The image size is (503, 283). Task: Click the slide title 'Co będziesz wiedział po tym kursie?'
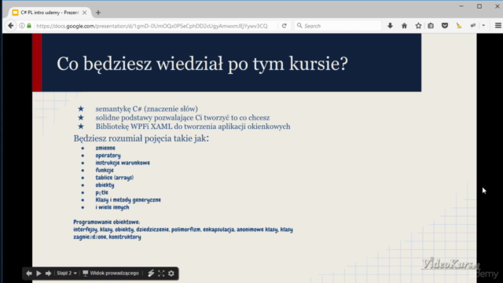203,64
